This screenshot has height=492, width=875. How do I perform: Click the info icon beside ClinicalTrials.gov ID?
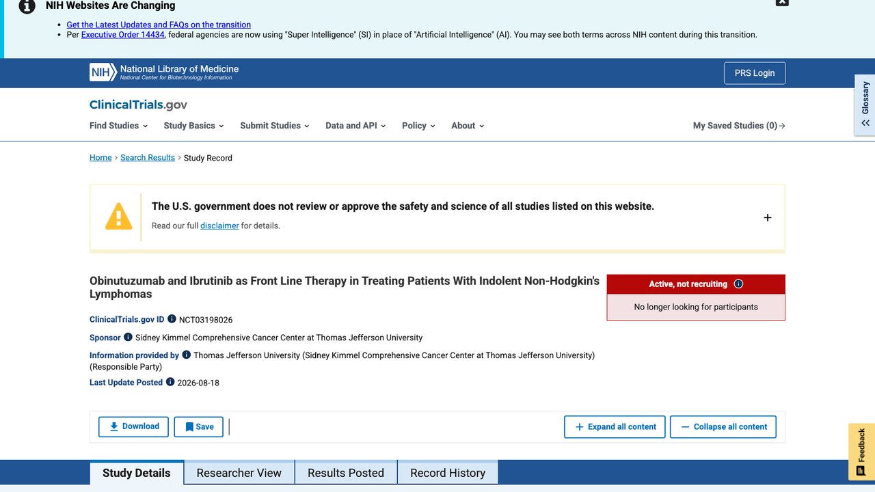(x=172, y=319)
